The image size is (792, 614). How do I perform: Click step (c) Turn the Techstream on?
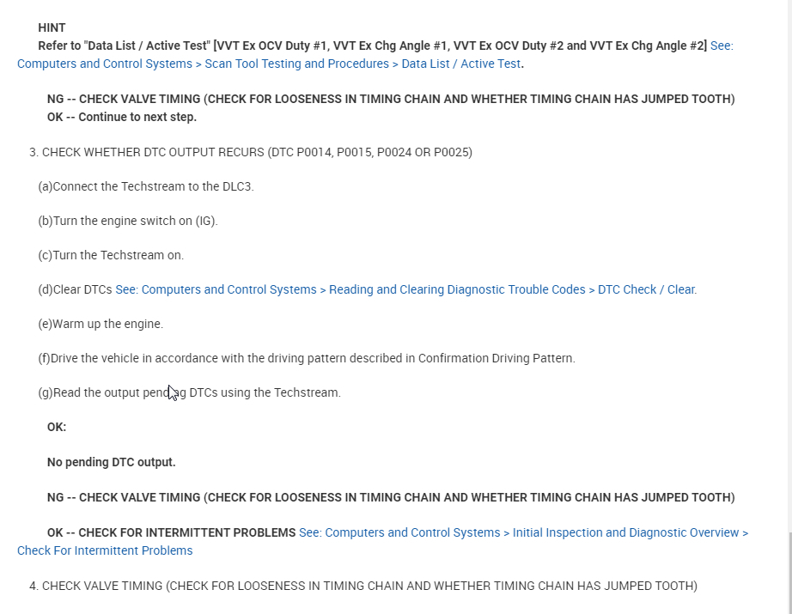point(111,255)
